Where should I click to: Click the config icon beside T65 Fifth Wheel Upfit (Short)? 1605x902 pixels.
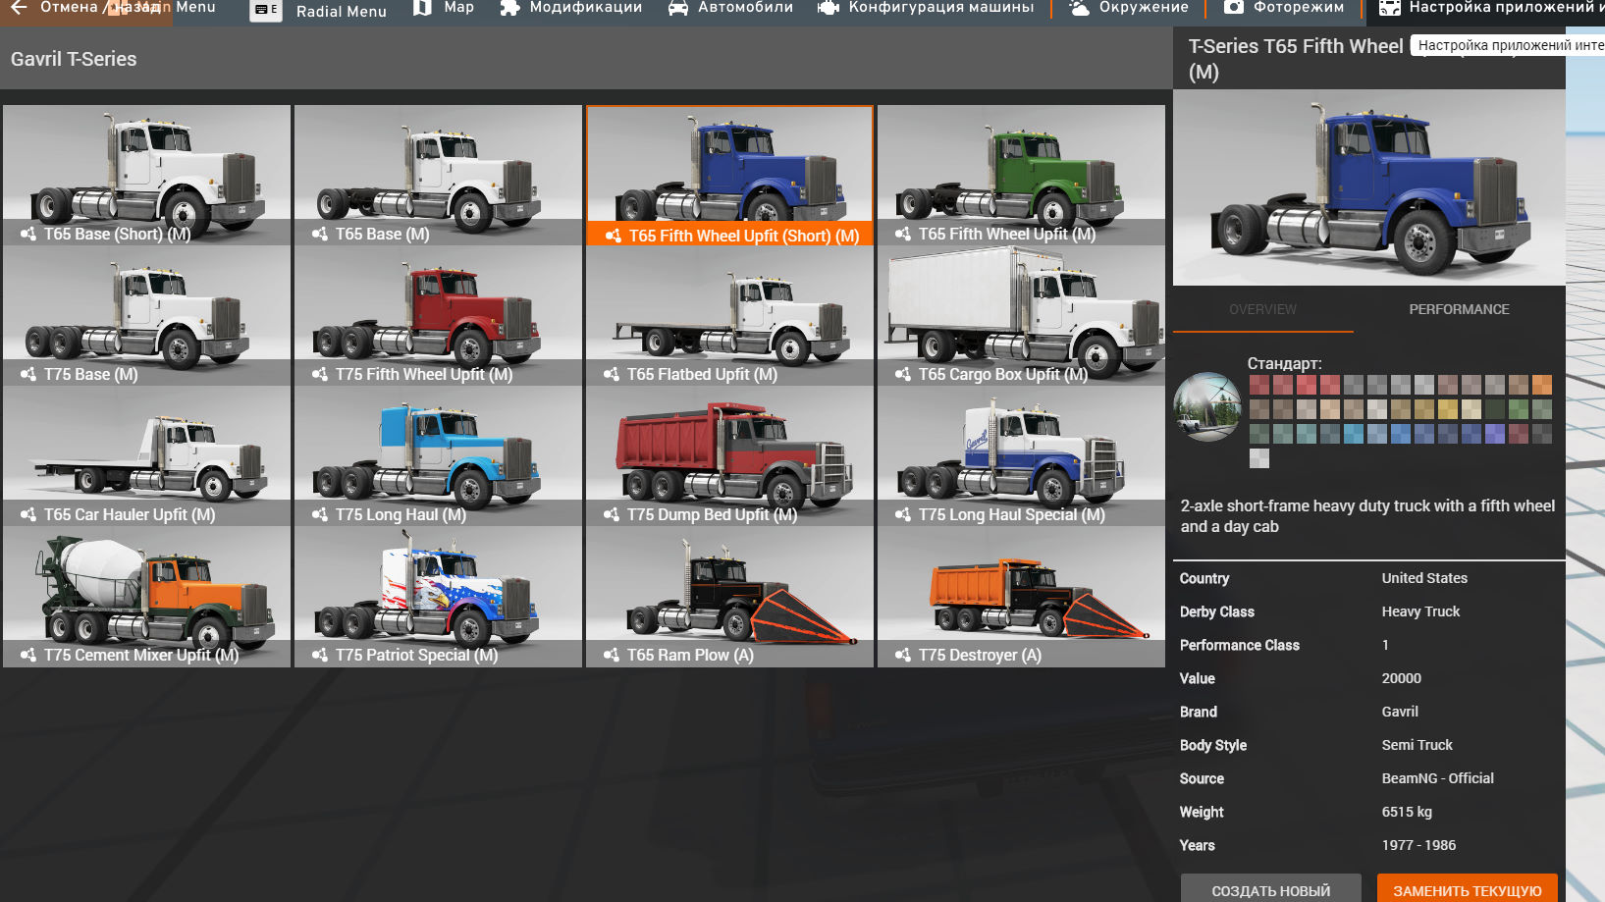[x=614, y=236]
